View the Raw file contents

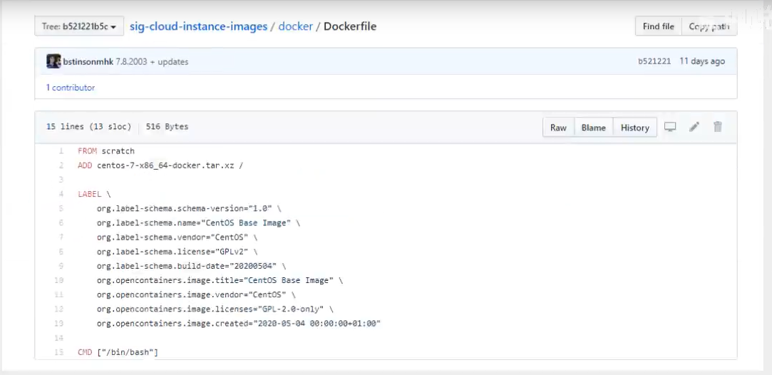(x=558, y=128)
